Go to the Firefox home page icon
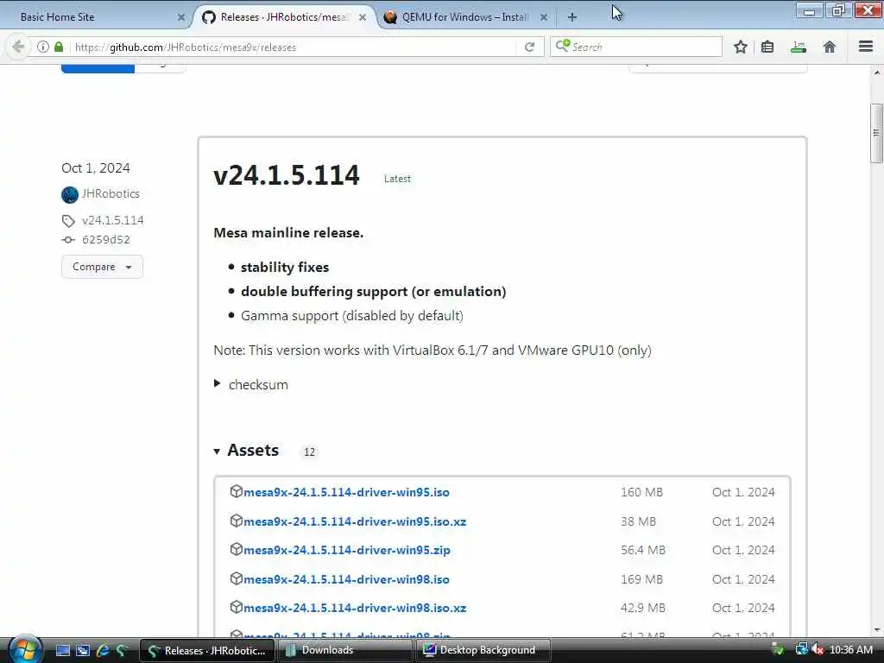This screenshot has height=663, width=884. click(829, 47)
